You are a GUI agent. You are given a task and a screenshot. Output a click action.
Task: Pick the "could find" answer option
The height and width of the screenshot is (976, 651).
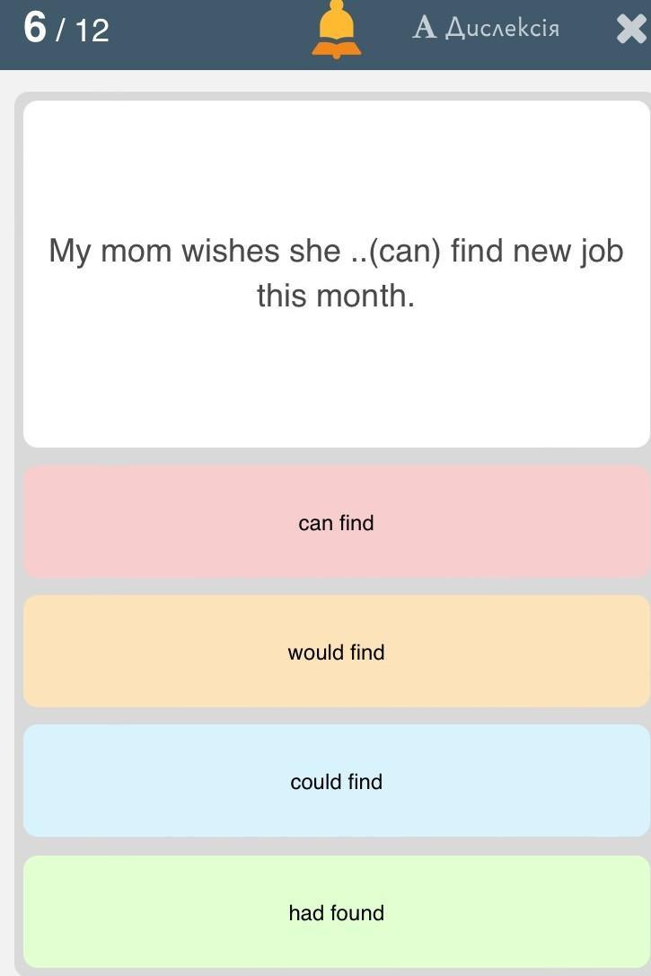336,782
